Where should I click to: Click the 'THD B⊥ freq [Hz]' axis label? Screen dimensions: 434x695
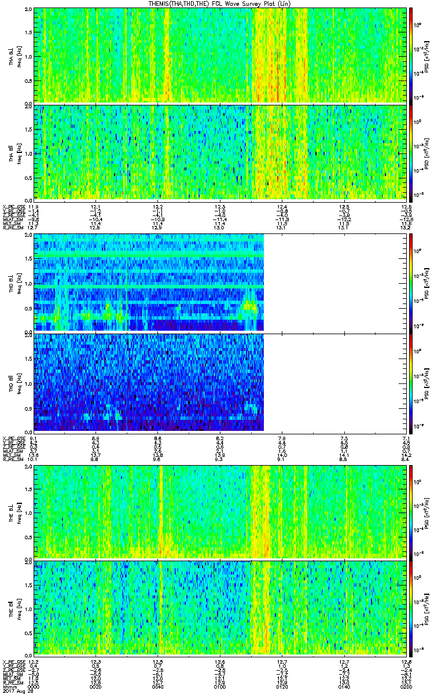(x=14, y=283)
